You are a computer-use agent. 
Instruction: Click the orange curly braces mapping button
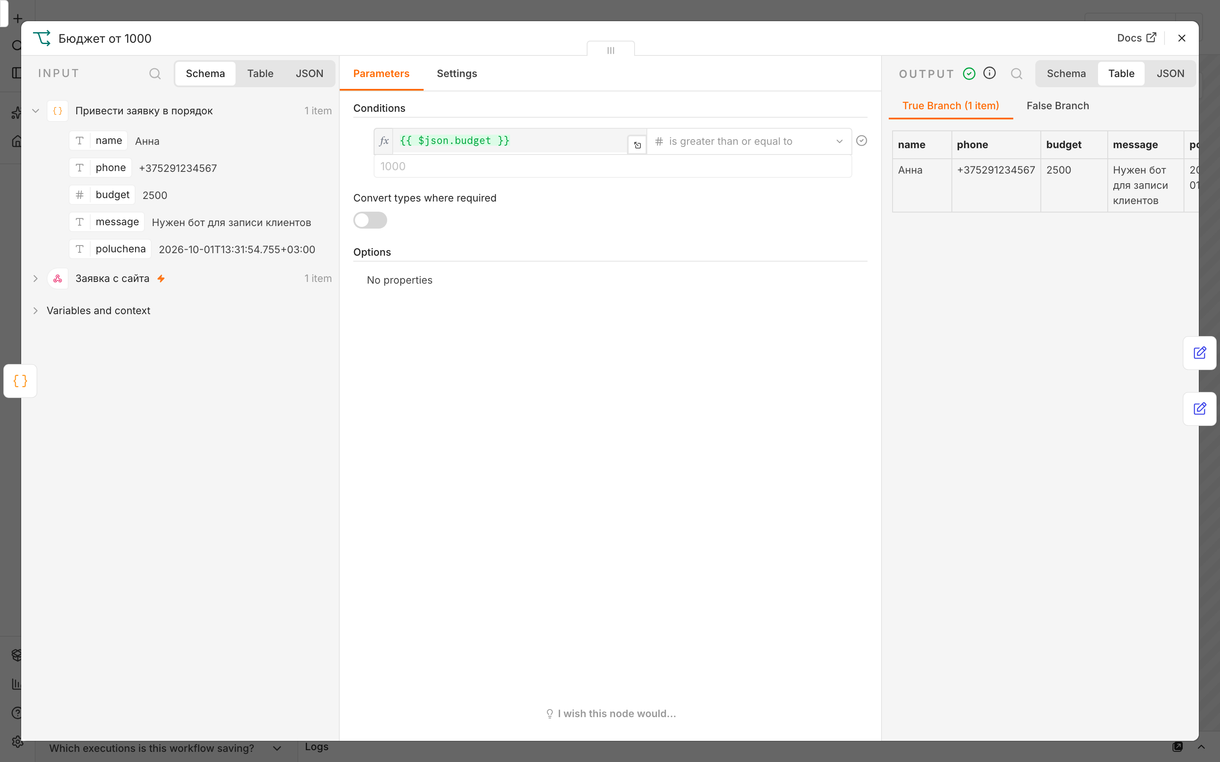pos(20,381)
